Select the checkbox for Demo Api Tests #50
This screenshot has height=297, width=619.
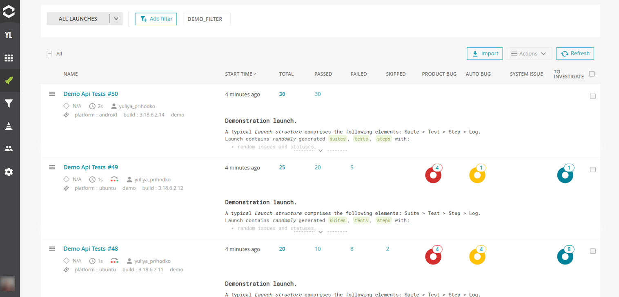point(592,97)
